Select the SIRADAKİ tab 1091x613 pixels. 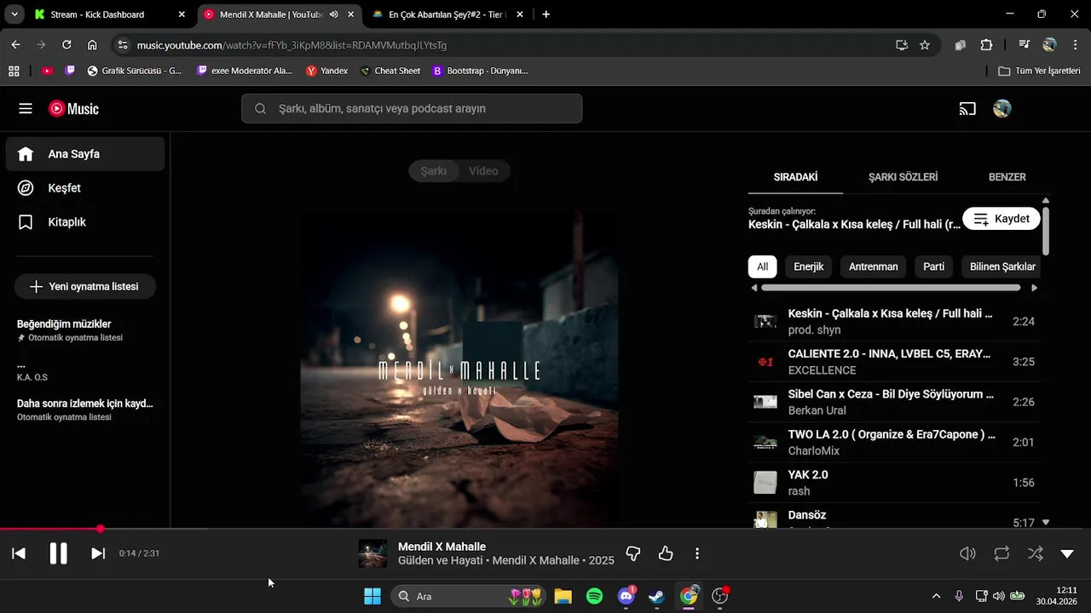tap(795, 177)
